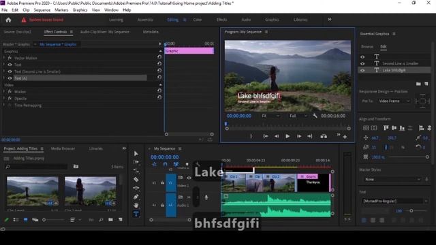The height and width of the screenshot is (245, 436).
Task: Click the Home icon in workspace bar
Action: pyautogui.click(x=8, y=20)
